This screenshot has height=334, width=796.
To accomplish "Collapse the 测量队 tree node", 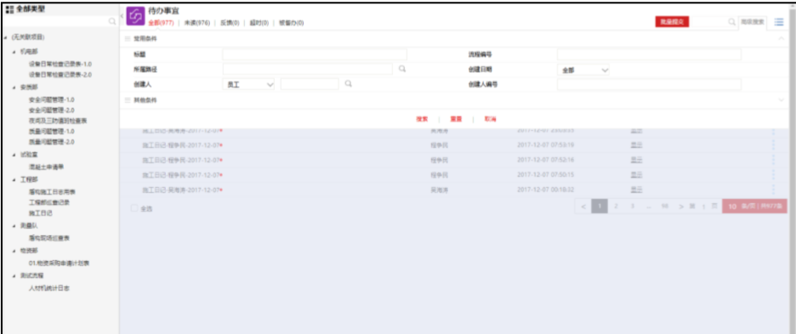I will (14, 225).
